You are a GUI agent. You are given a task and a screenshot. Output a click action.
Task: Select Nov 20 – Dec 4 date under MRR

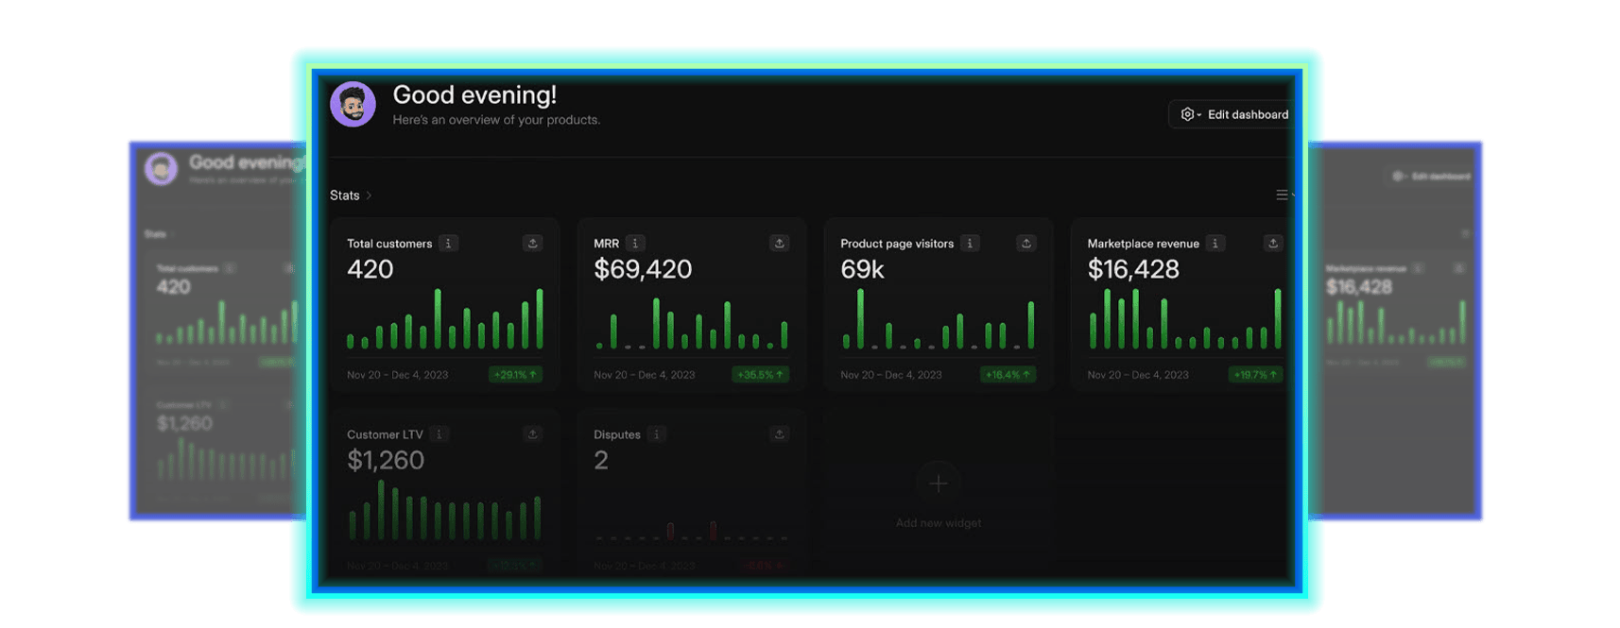tap(644, 375)
